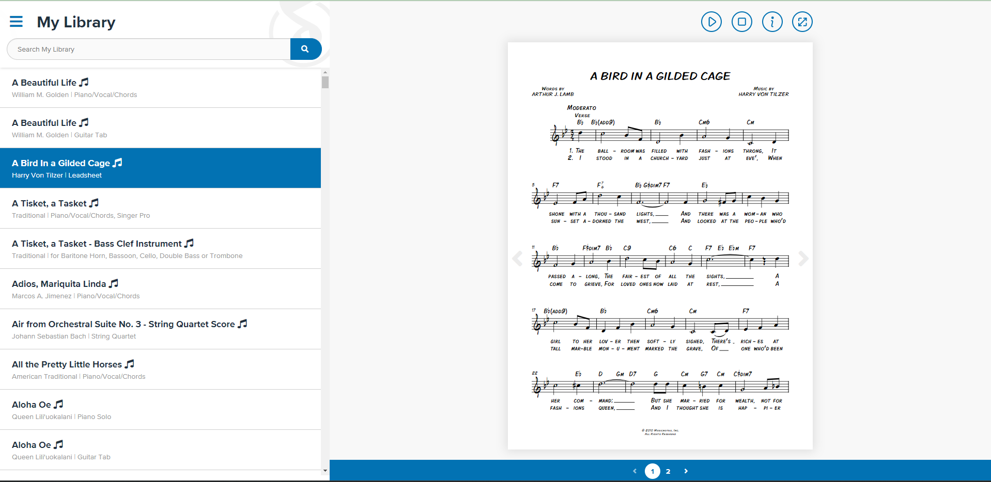Image resolution: width=991 pixels, height=482 pixels.
Task: Focus the Search My Library field
Action: 149,49
